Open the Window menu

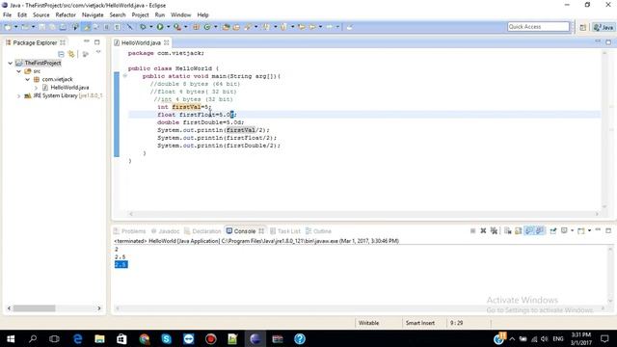click(x=180, y=15)
